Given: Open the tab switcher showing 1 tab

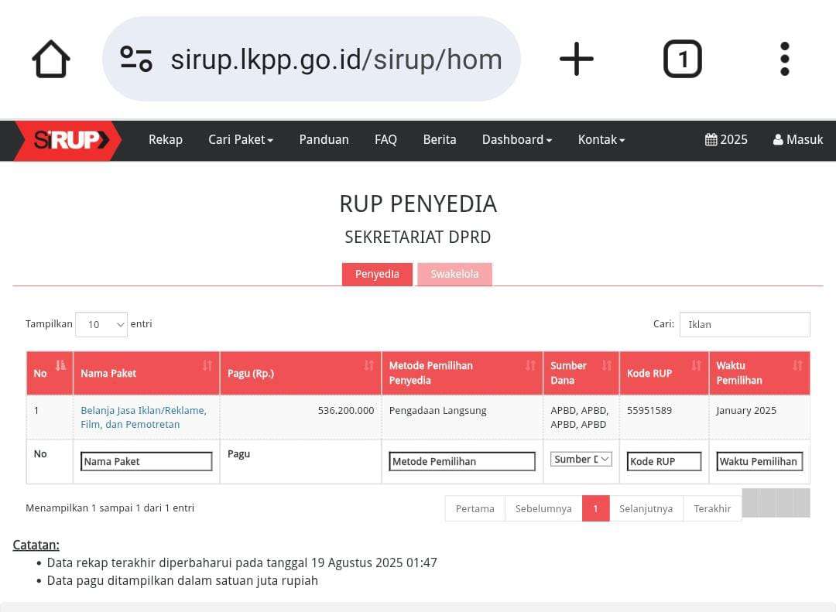Looking at the screenshot, I should point(682,60).
